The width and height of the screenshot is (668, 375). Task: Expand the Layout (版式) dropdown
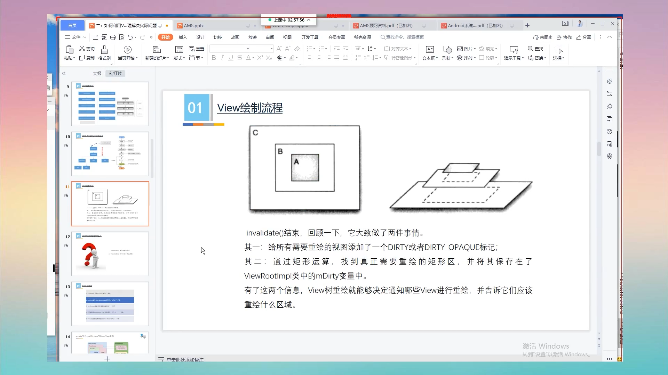pyautogui.click(x=179, y=58)
